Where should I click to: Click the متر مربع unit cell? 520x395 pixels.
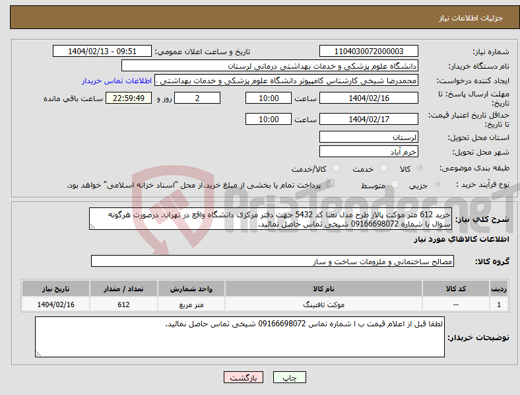pyautogui.click(x=191, y=305)
